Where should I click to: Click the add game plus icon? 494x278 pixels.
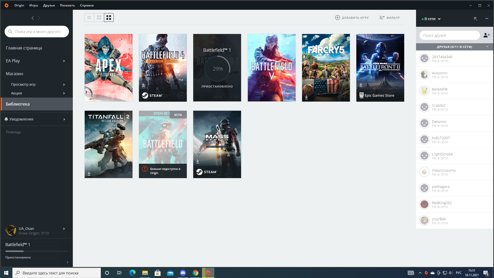(337, 18)
